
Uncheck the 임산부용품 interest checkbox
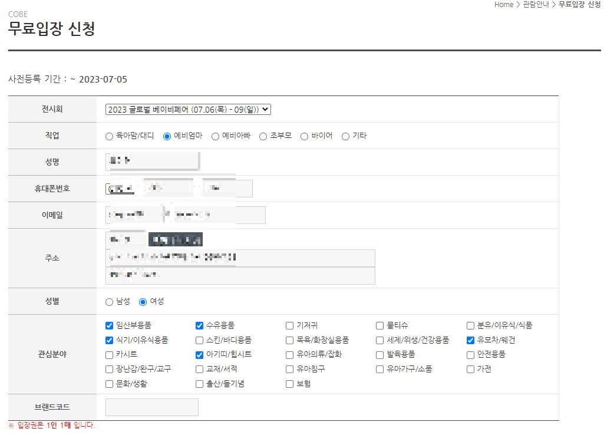(108, 325)
